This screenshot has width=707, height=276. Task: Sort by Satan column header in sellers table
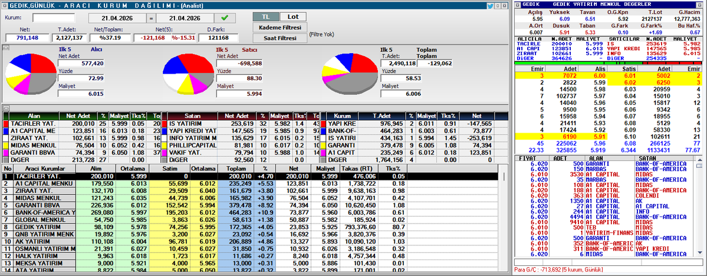(193, 116)
